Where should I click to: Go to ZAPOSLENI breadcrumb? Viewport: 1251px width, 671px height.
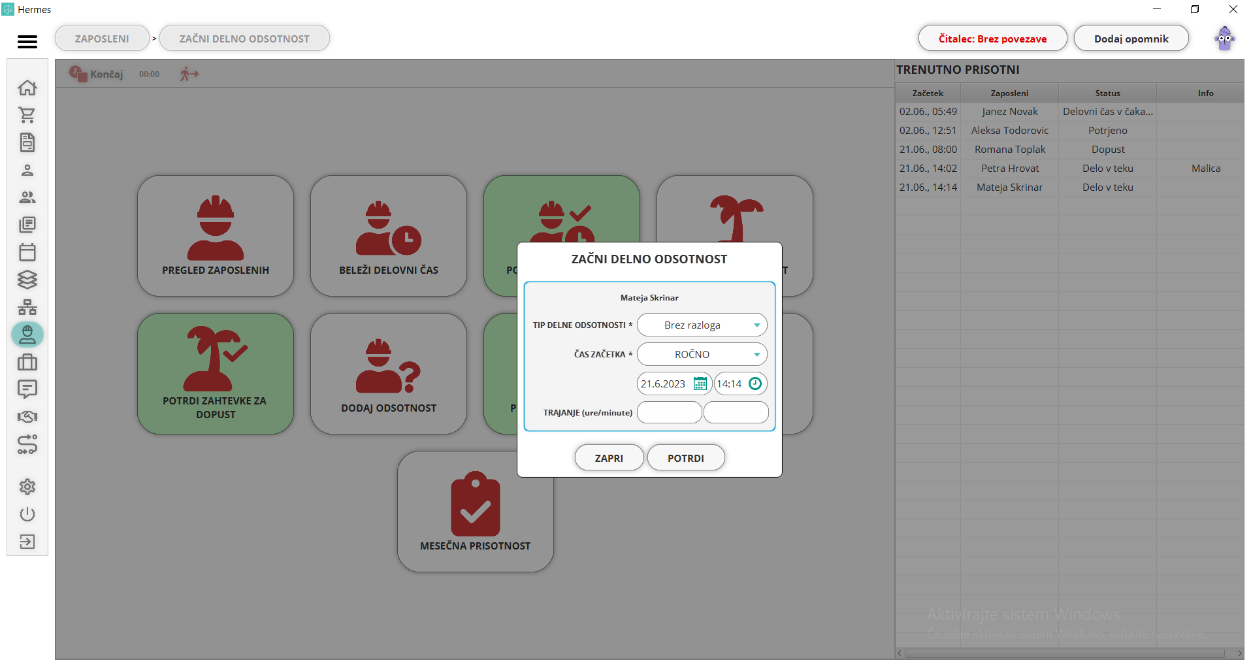click(102, 39)
